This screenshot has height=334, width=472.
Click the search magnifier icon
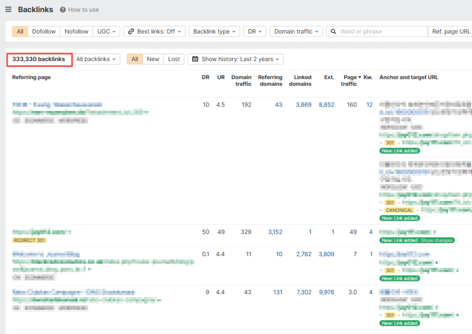click(333, 31)
